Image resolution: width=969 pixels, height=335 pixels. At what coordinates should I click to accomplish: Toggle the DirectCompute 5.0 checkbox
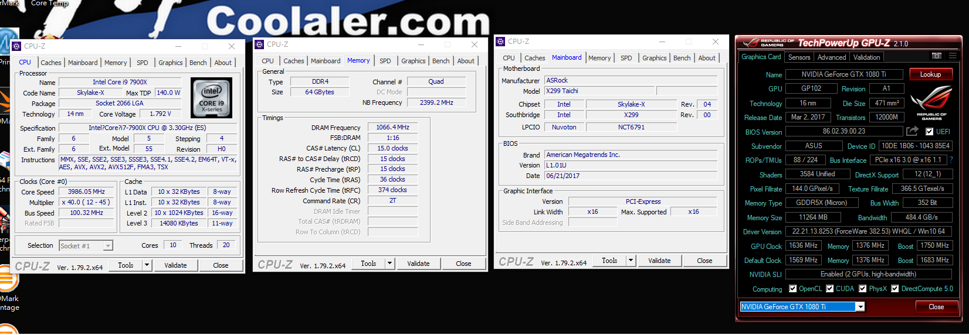[895, 289]
